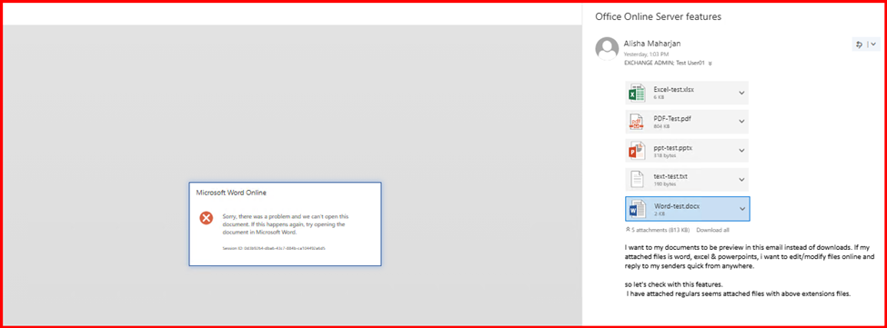Expand options for PDF-Test.pdf attachment
Screen dimensions: 887x328
(x=741, y=122)
